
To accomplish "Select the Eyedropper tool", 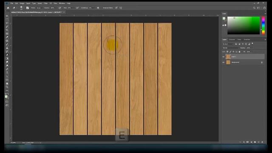I will [x=7, y=37].
